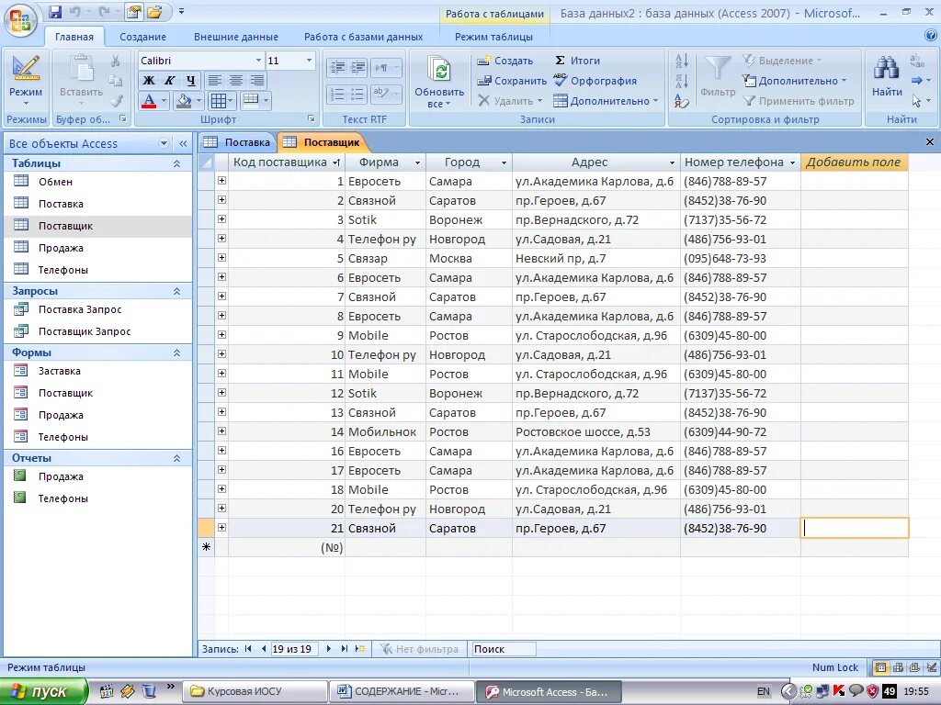Viewport: 941px width, 705px height.
Task: Collapse Таблицы group in navigation pane
Action: (x=176, y=163)
